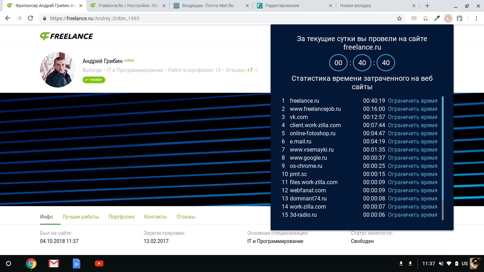484x272 pixels.
Task: Open the Отзывы profile tab
Action: (x=186, y=217)
